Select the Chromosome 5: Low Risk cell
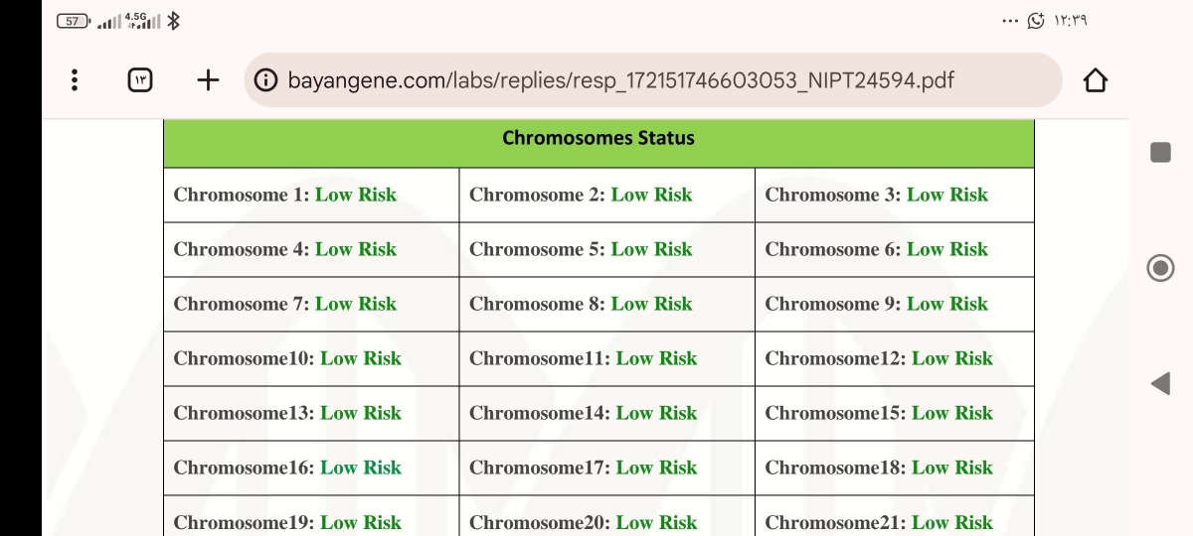 pos(606,249)
